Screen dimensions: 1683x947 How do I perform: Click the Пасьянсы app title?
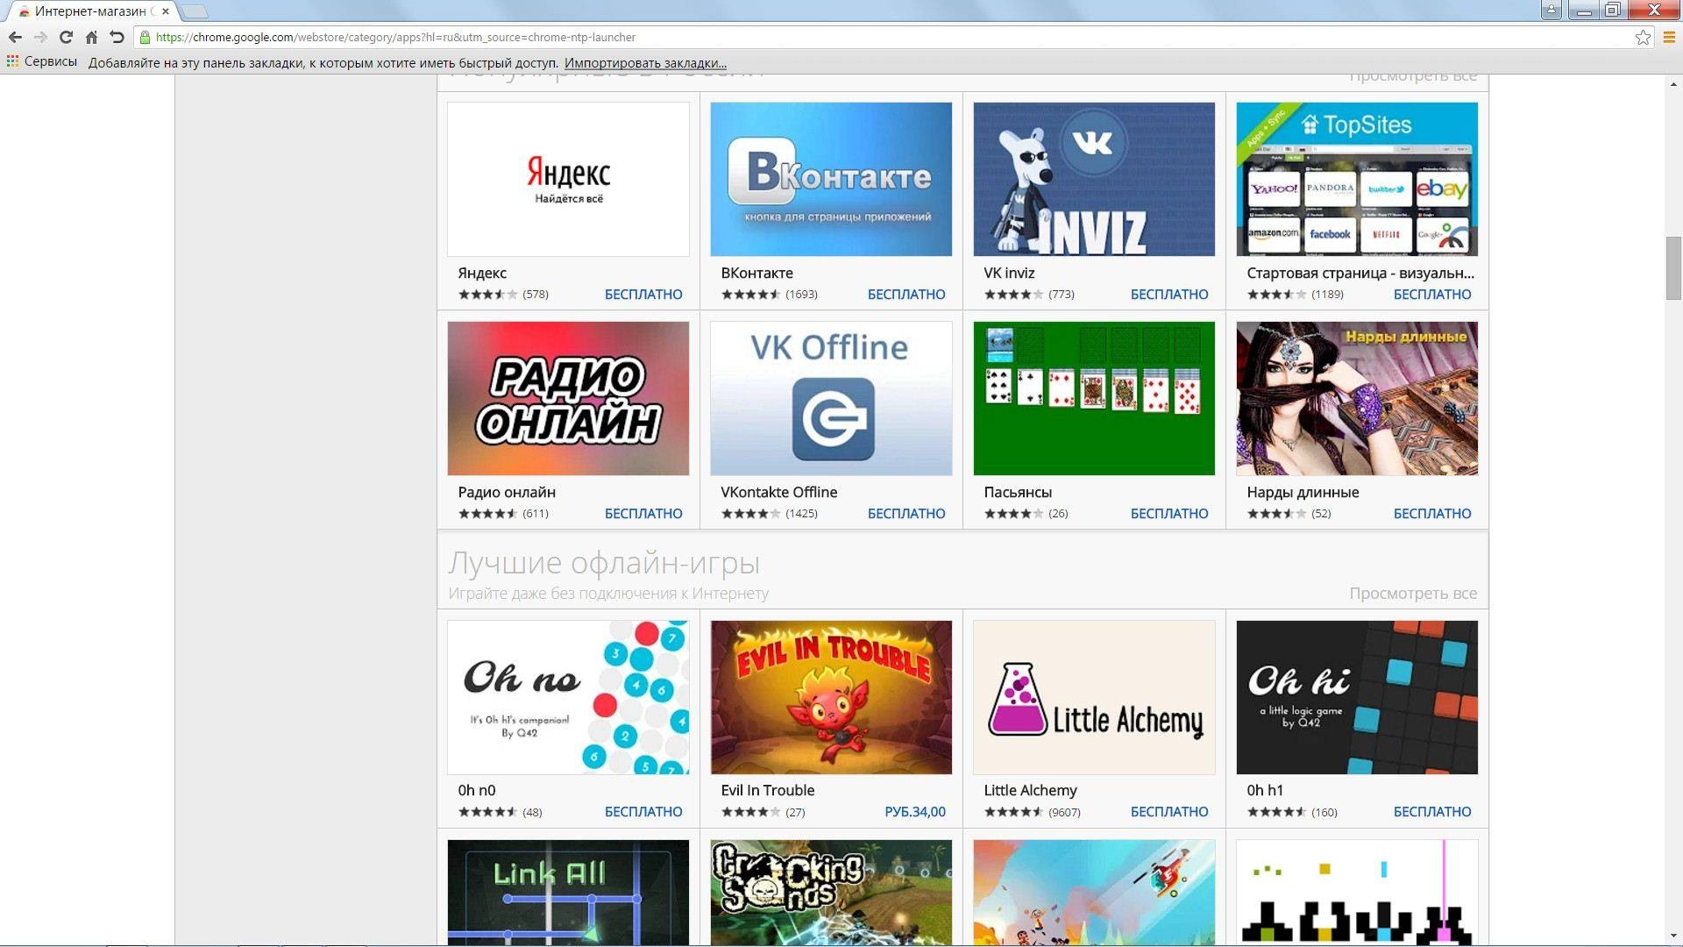[1018, 492]
